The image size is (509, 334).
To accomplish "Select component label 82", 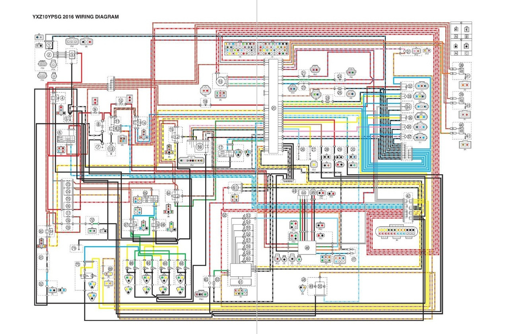I will (41, 284).
